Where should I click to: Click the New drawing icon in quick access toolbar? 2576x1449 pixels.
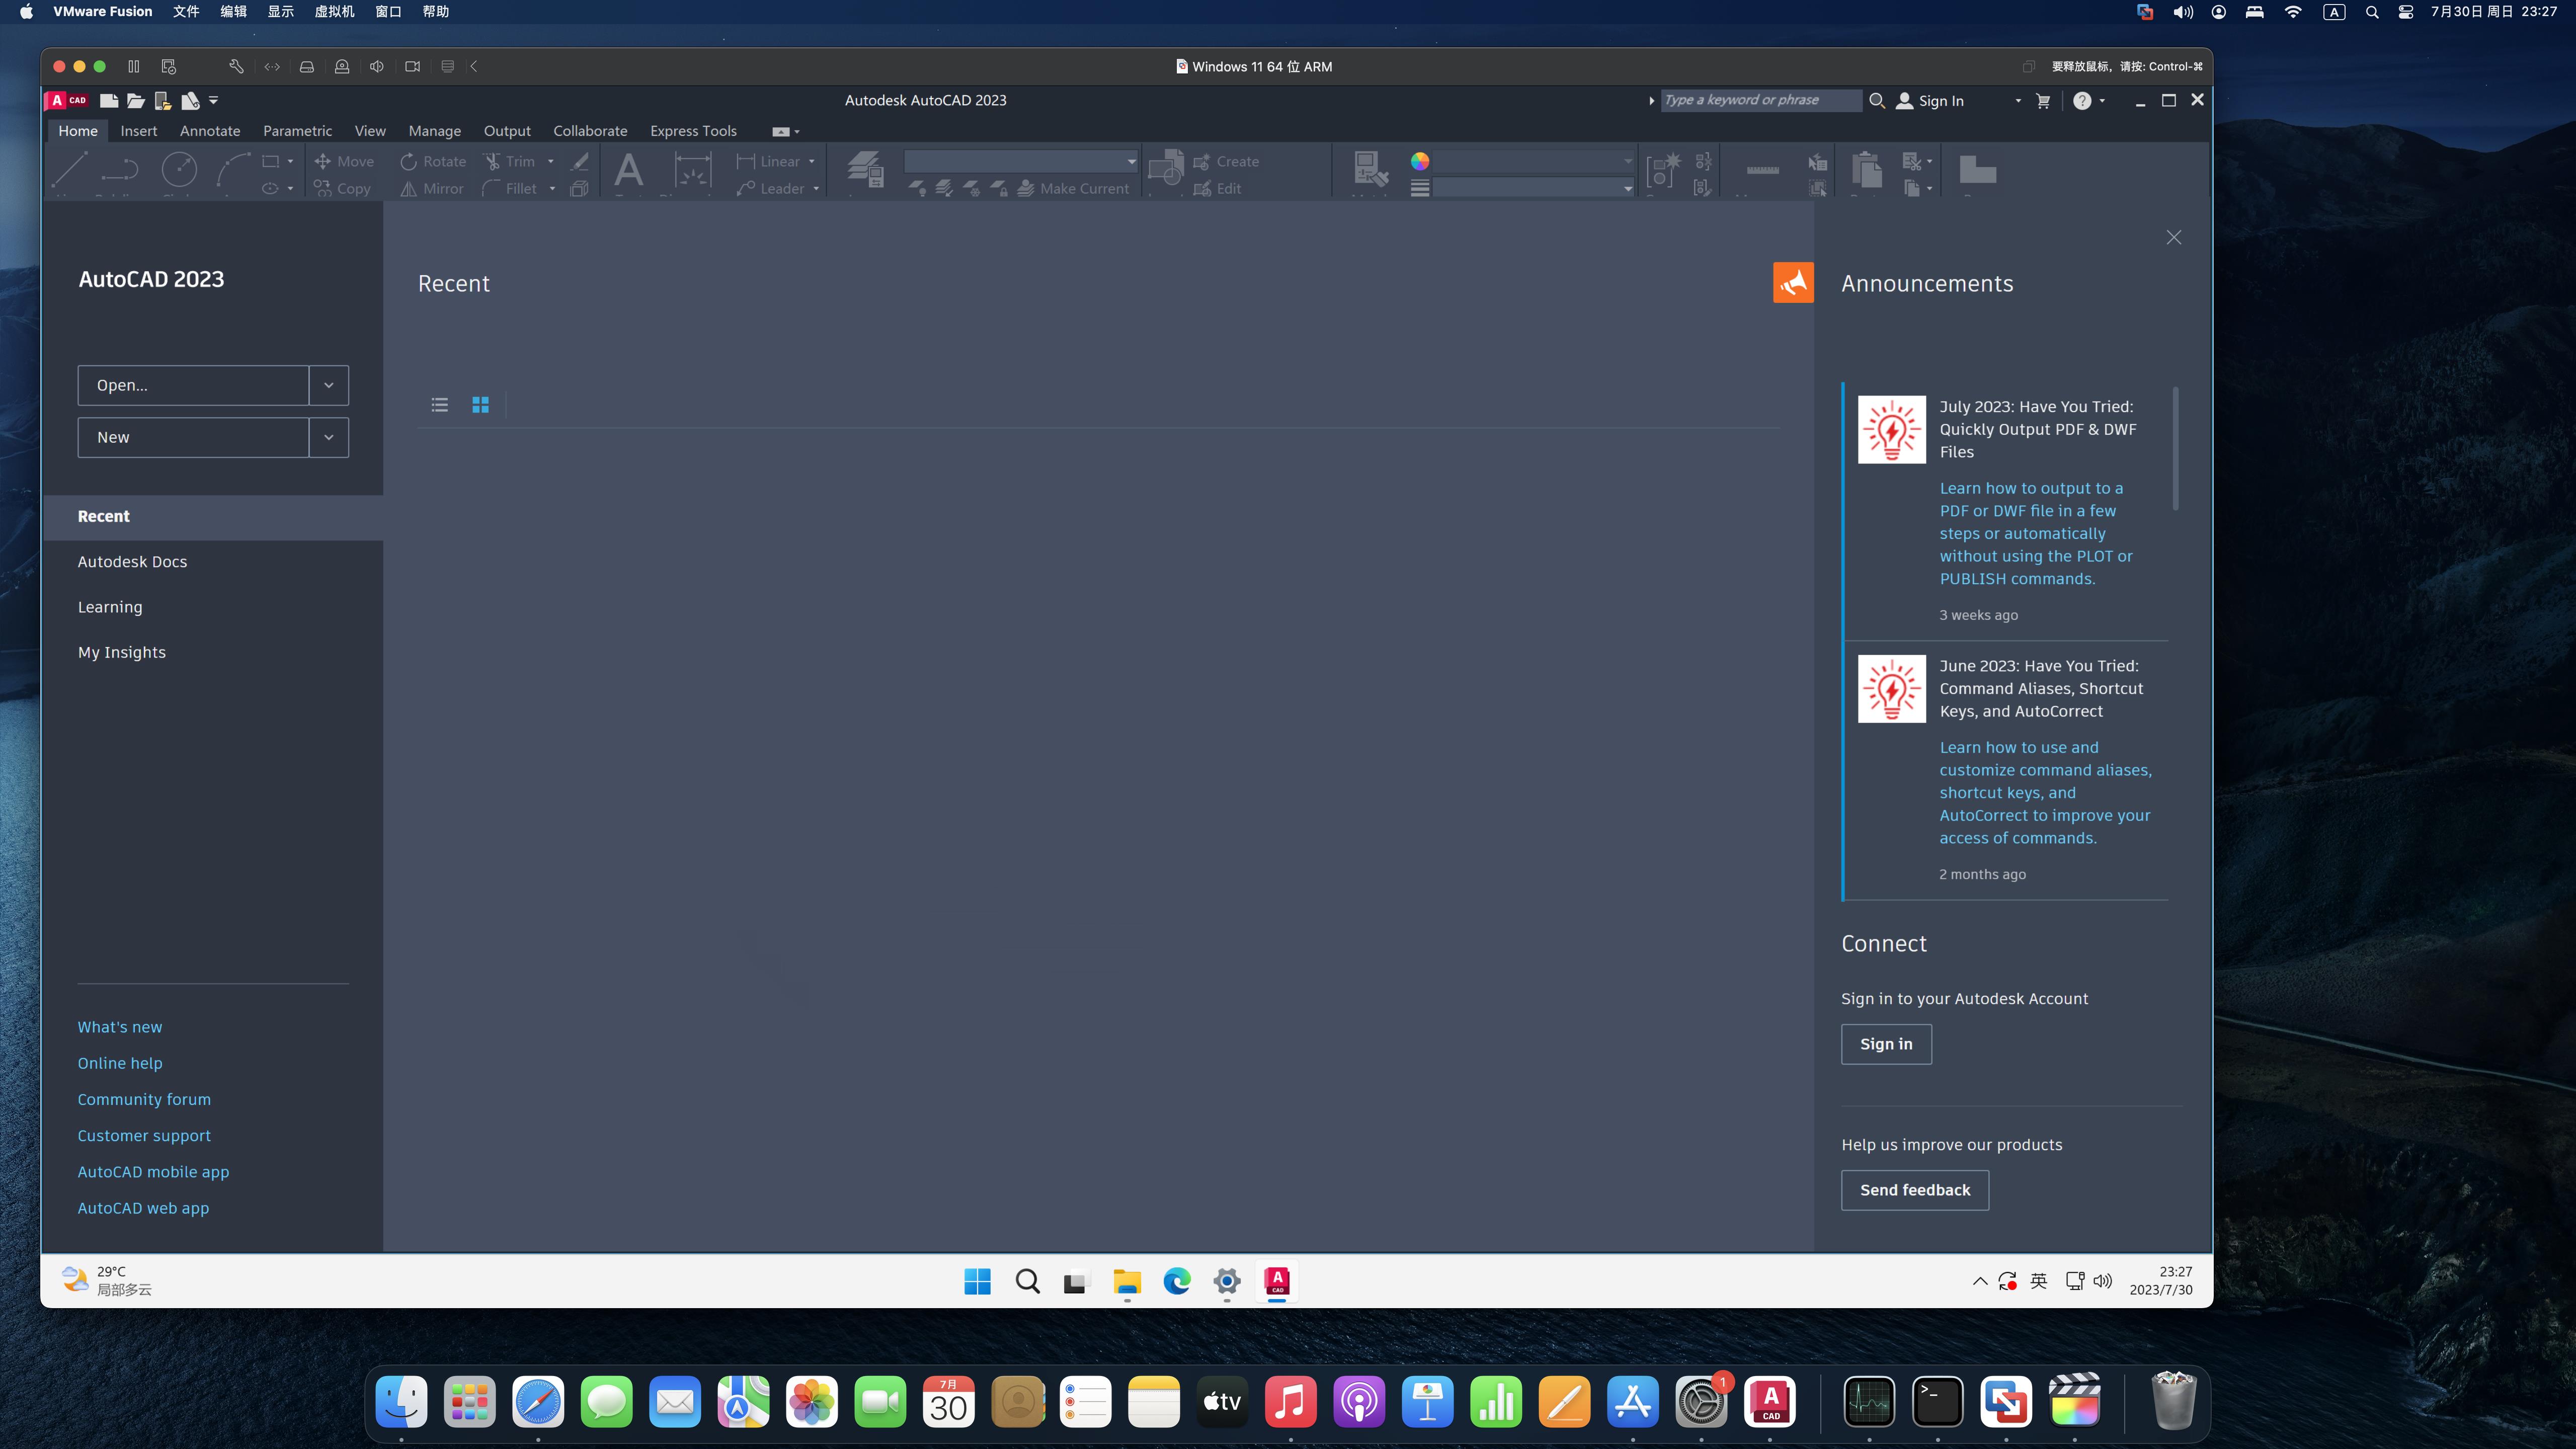[x=109, y=100]
